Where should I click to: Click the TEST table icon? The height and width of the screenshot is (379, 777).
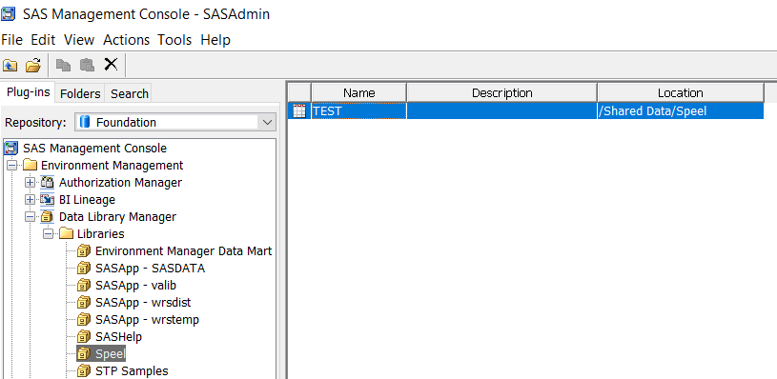coord(299,111)
